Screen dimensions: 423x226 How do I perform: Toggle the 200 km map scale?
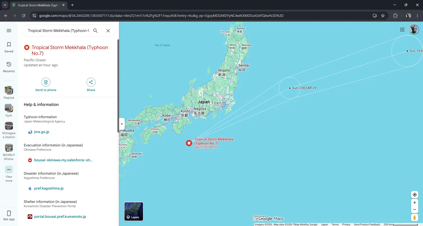click(401, 224)
